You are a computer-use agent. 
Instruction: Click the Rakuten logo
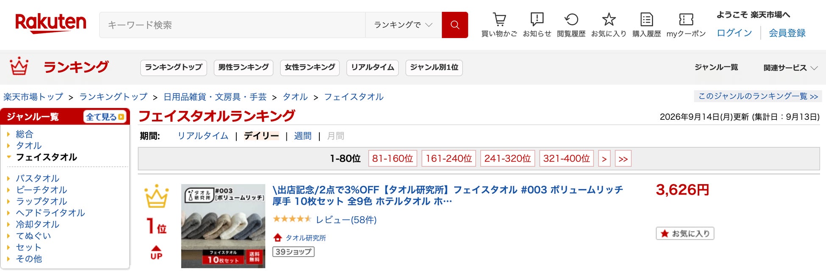click(50, 23)
